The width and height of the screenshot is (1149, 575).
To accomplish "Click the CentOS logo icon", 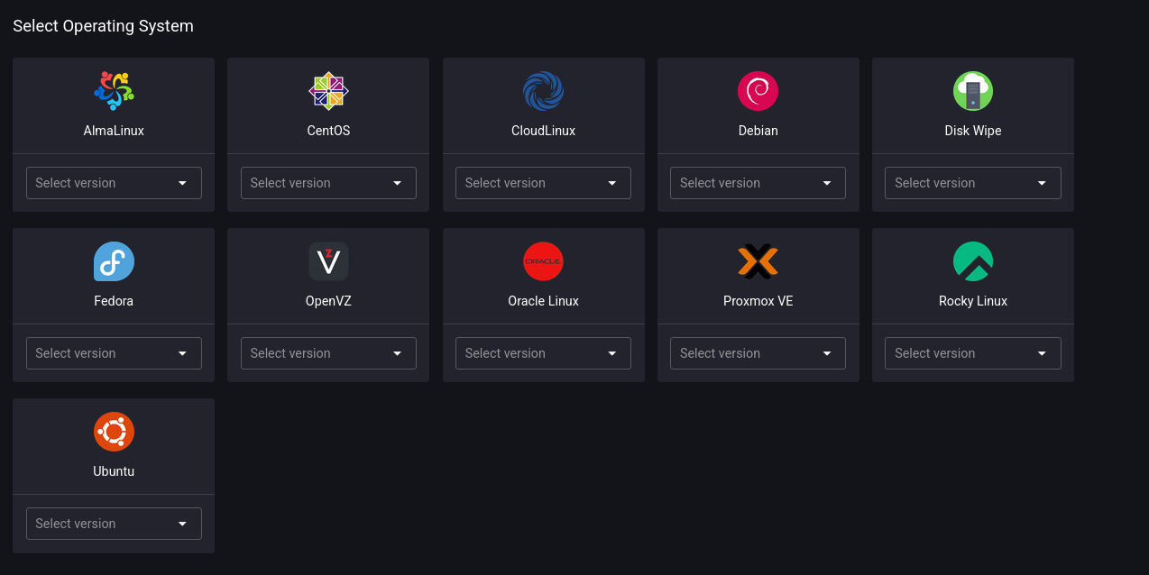I will (x=328, y=90).
